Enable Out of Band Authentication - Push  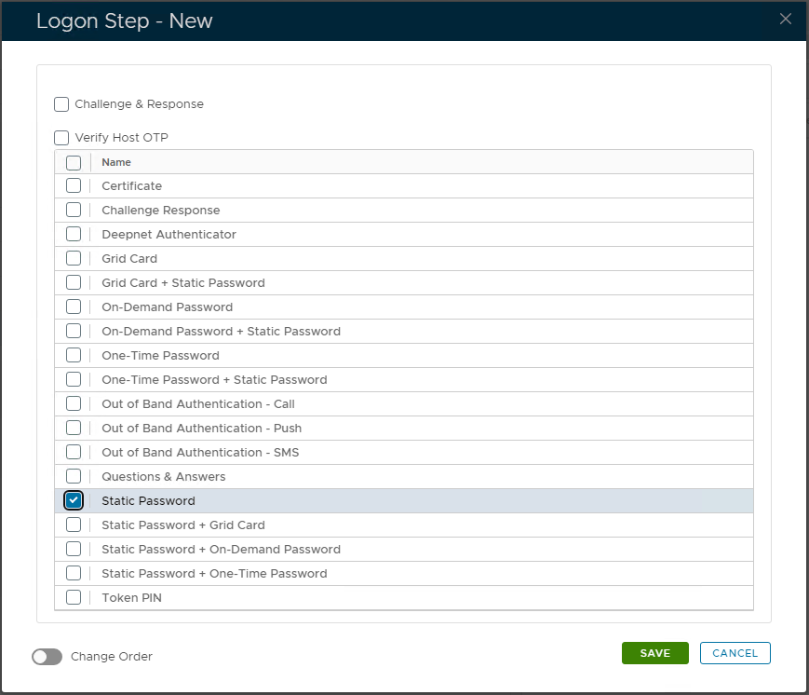pos(74,429)
